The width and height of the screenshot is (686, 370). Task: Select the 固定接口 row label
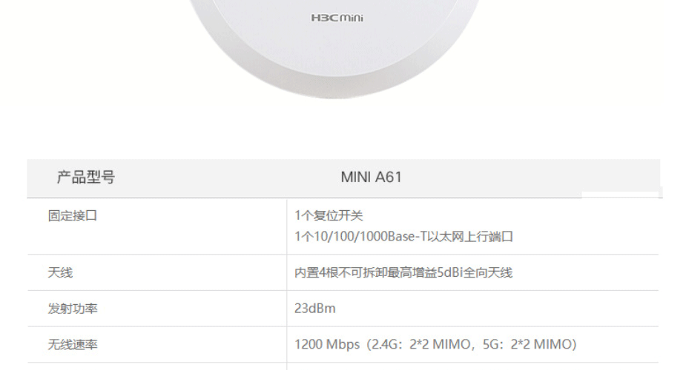73,215
